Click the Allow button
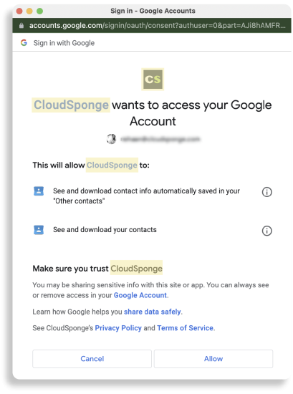Viewport: 293px width, 394px height. click(x=213, y=359)
